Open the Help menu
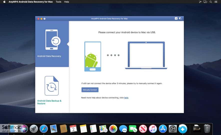This screenshot has width=221, height=135. 66,2
